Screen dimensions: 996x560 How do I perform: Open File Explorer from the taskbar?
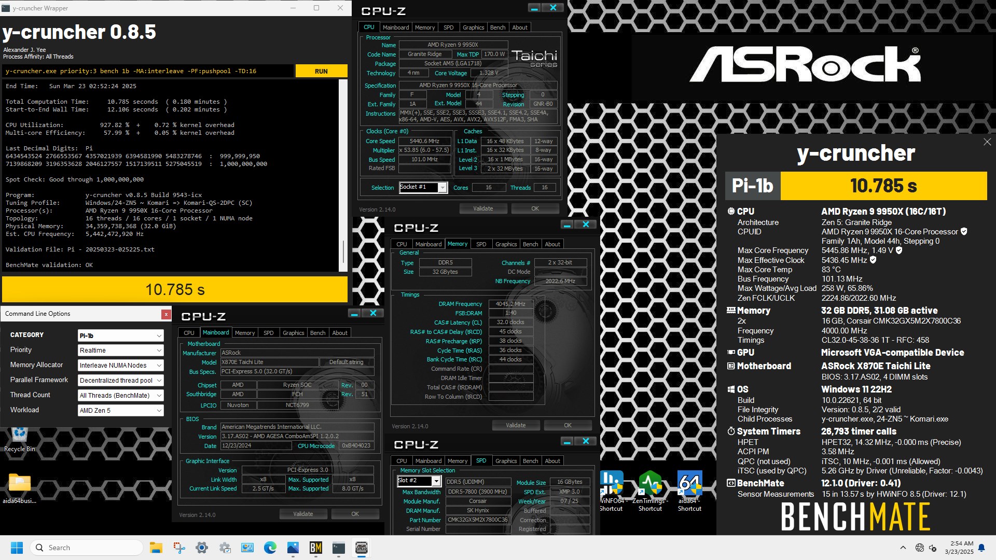coord(156,548)
